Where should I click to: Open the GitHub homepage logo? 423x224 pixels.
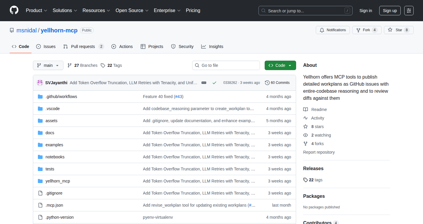point(14,10)
